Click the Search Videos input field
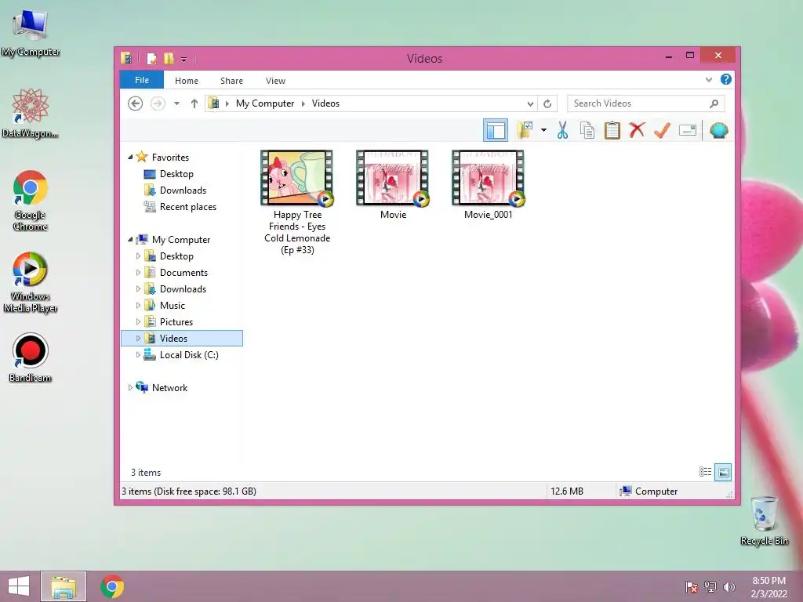 (x=645, y=103)
